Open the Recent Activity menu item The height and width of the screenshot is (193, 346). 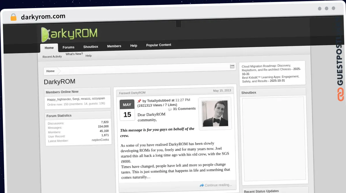tap(52, 56)
